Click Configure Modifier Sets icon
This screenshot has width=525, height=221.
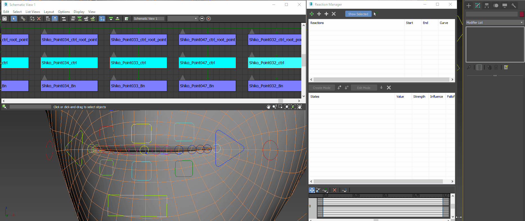(506, 68)
